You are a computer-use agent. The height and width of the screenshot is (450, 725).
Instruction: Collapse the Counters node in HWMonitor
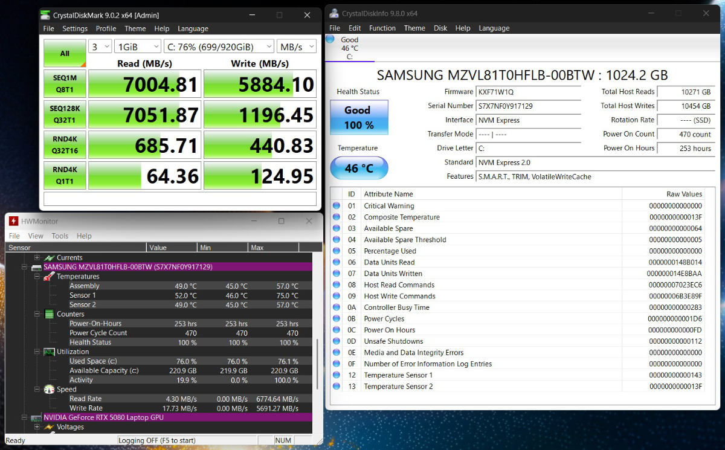[x=37, y=314]
